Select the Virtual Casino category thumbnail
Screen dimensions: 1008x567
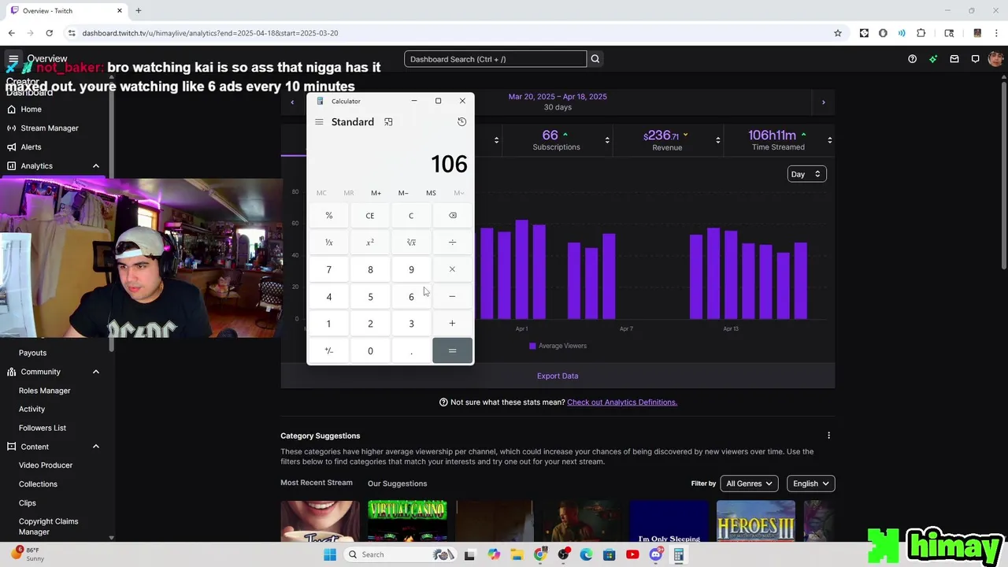point(407,521)
